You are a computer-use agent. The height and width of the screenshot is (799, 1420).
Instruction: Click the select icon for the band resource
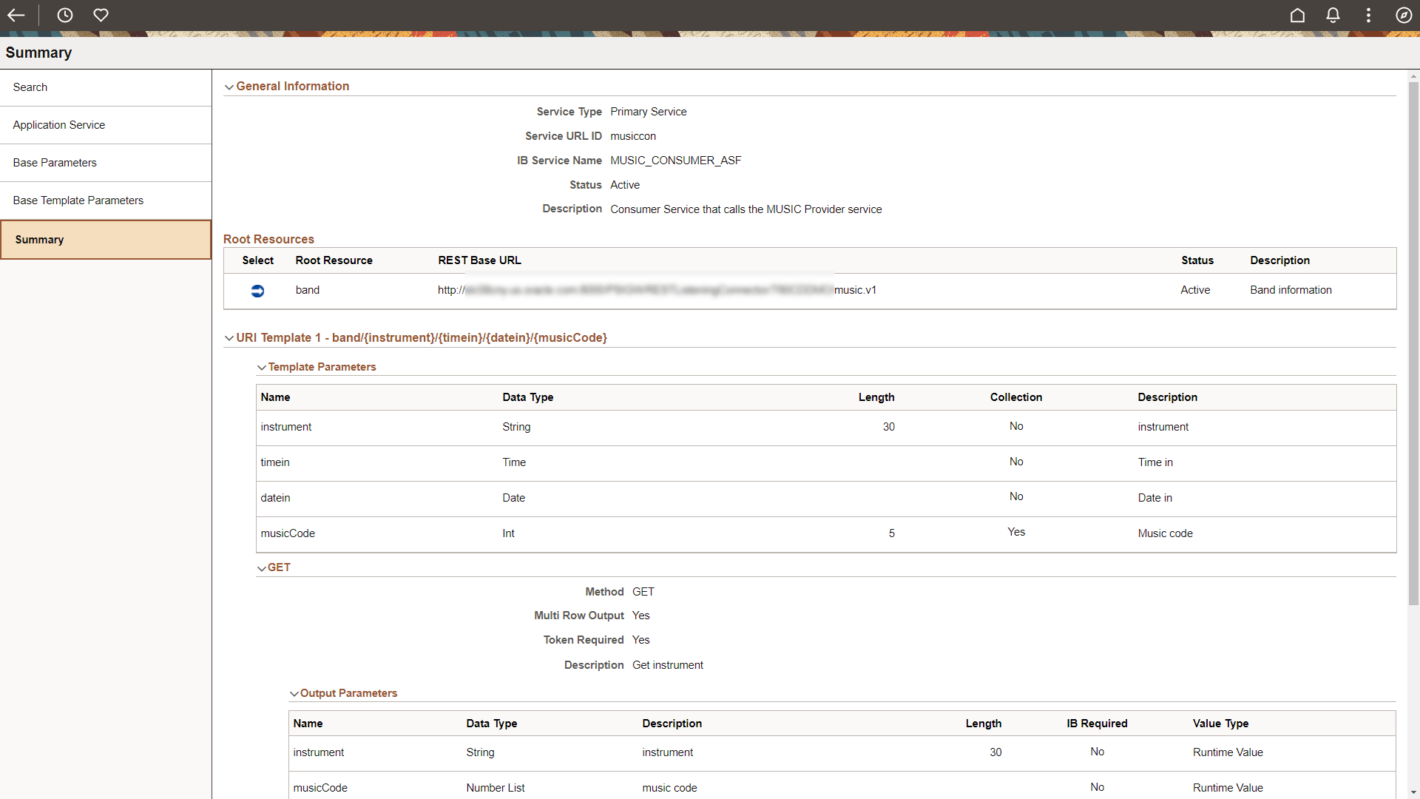(x=257, y=291)
